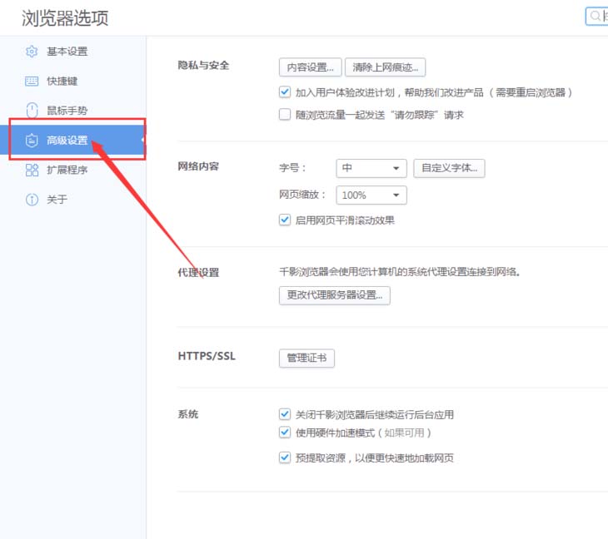608x539 pixels.
Task: Uncheck 预提取资源 checkbox
Action: coord(285,457)
